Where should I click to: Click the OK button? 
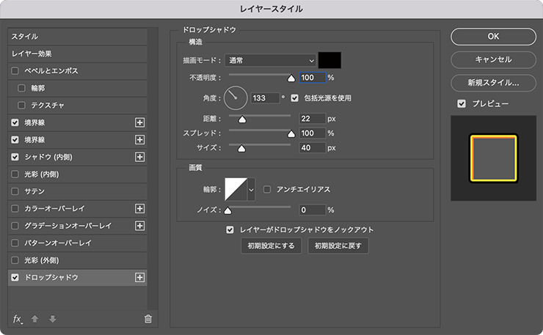494,37
